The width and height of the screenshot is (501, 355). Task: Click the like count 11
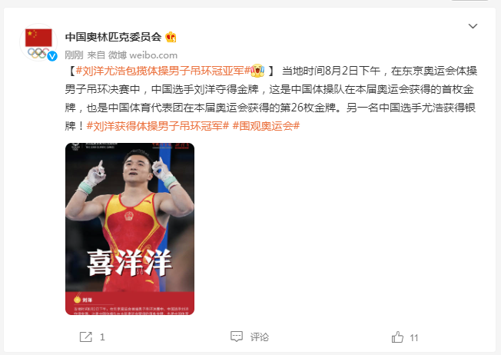pos(414,338)
